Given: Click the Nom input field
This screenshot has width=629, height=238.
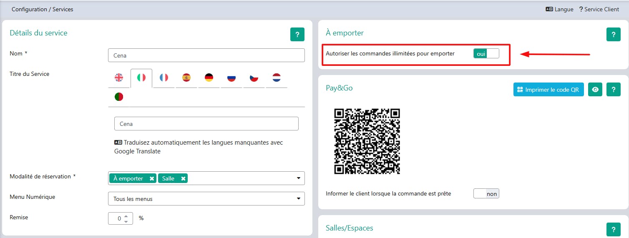Looking at the screenshot, I should coord(206,55).
